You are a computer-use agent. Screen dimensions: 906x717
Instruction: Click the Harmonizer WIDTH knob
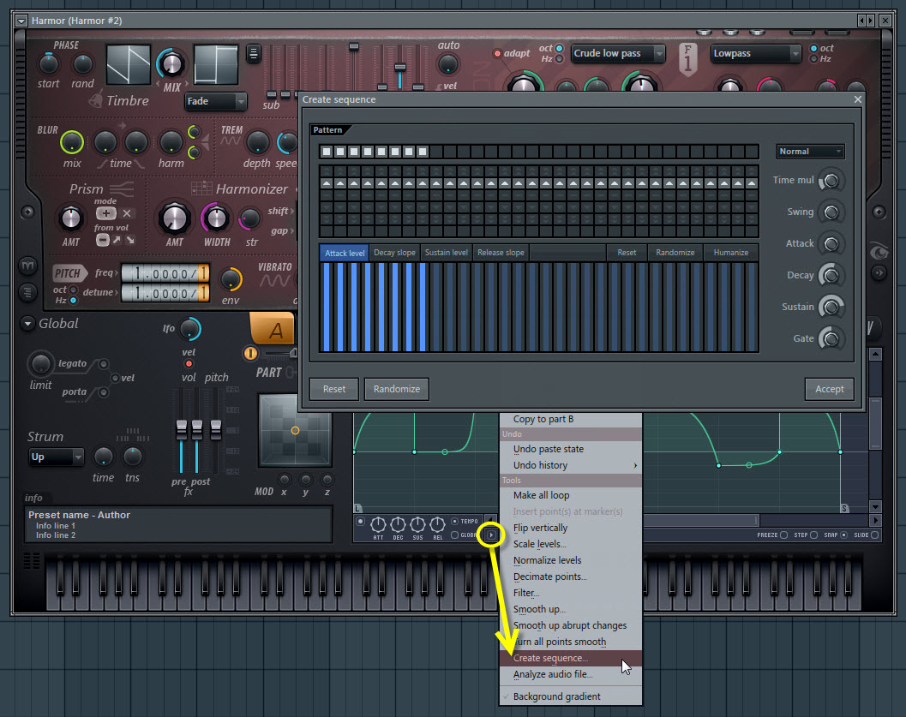[216, 218]
